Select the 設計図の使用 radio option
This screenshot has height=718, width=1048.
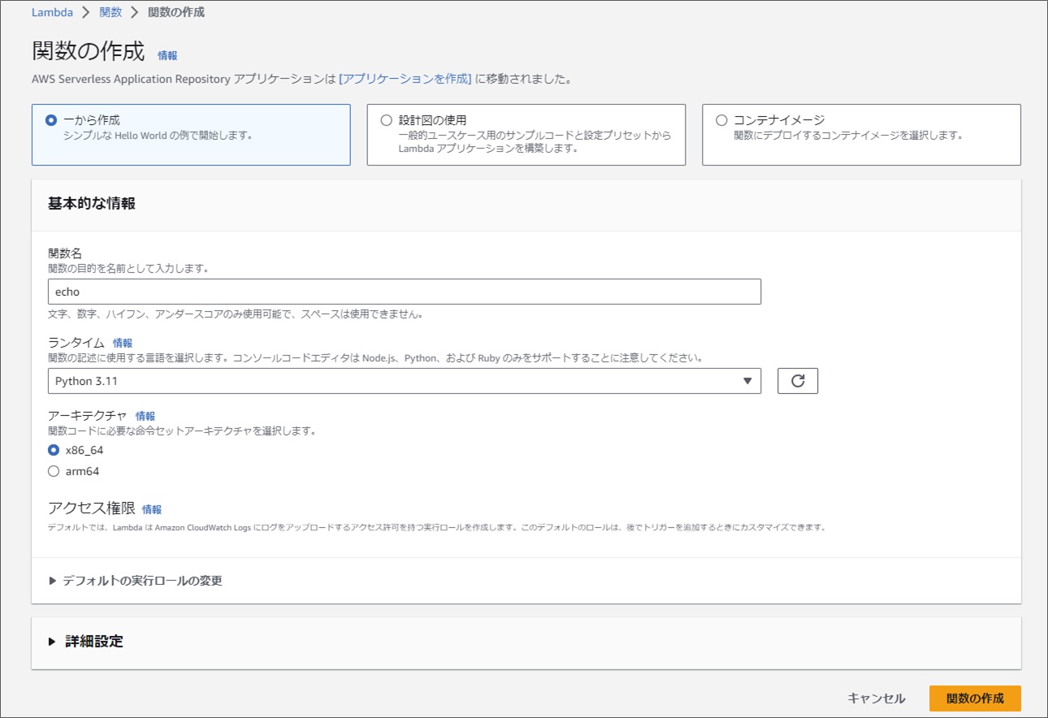point(386,120)
